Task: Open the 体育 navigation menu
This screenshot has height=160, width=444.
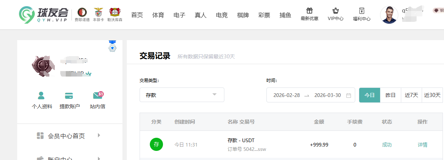Action: coord(158,15)
